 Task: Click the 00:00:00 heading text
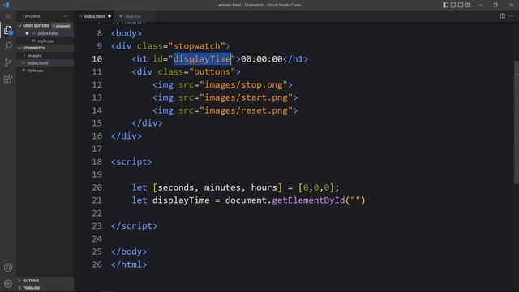pyautogui.click(x=261, y=59)
